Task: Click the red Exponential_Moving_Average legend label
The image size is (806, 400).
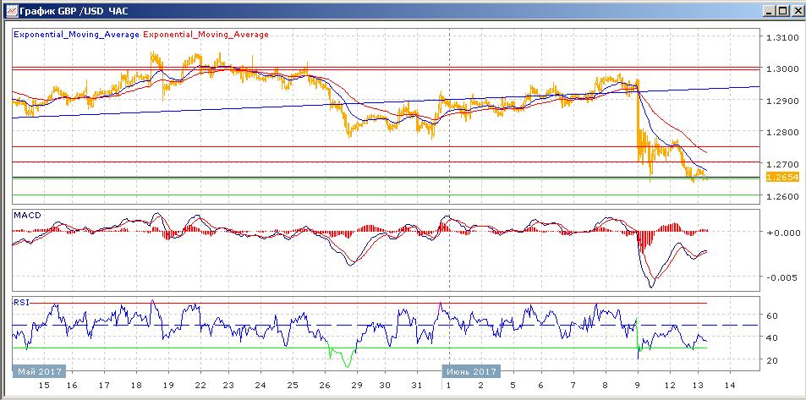Action: [206, 35]
